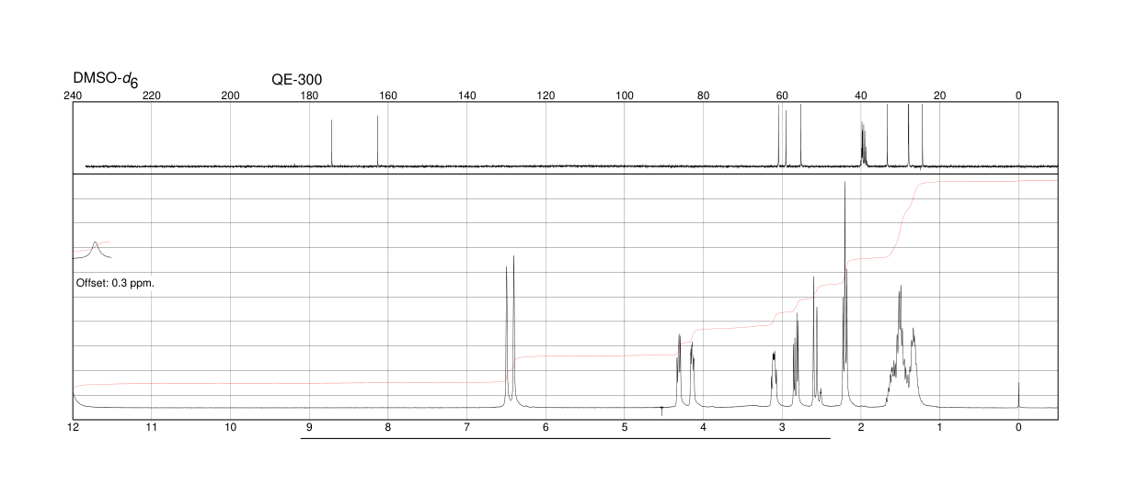Click the 8 ppm label on proton axis
1126x485 pixels.
(x=388, y=427)
